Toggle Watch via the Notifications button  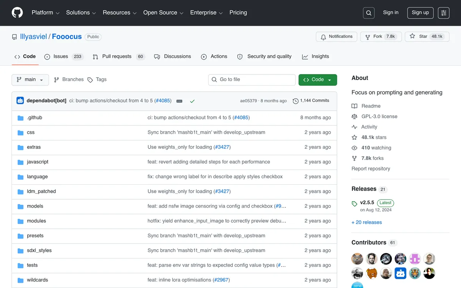336,36
